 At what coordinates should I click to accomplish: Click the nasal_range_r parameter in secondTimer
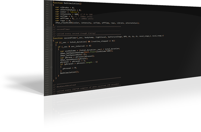[x=158, y=36]
